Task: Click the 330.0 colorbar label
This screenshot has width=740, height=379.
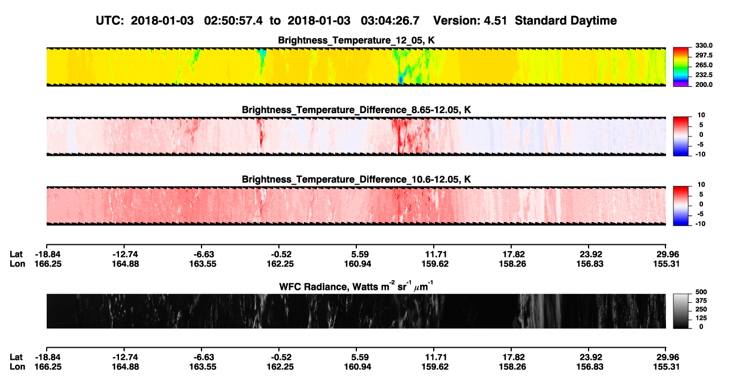Action: [704, 46]
